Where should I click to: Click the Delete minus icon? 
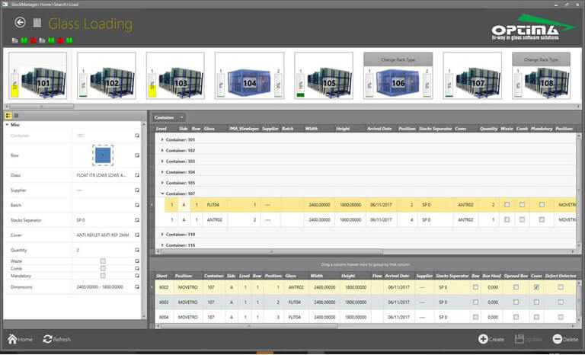pos(558,339)
